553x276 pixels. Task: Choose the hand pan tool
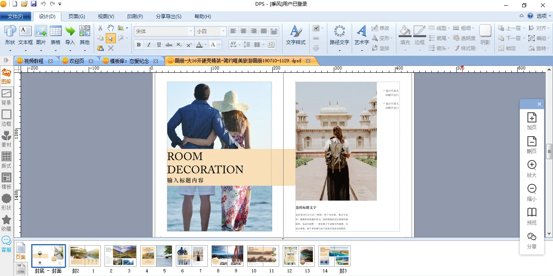(111, 28)
